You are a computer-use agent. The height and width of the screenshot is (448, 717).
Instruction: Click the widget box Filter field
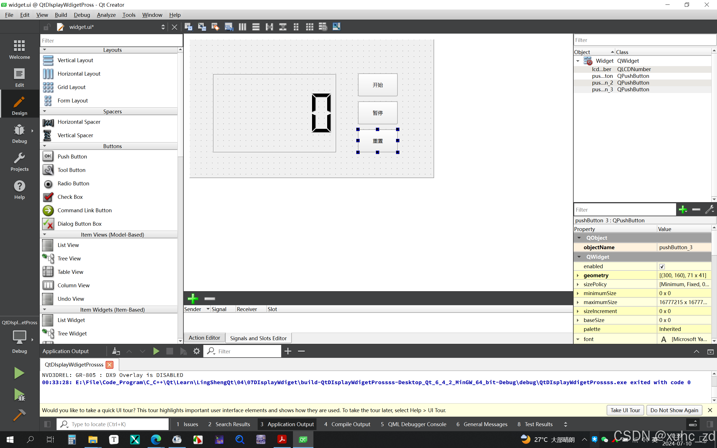tap(111, 41)
